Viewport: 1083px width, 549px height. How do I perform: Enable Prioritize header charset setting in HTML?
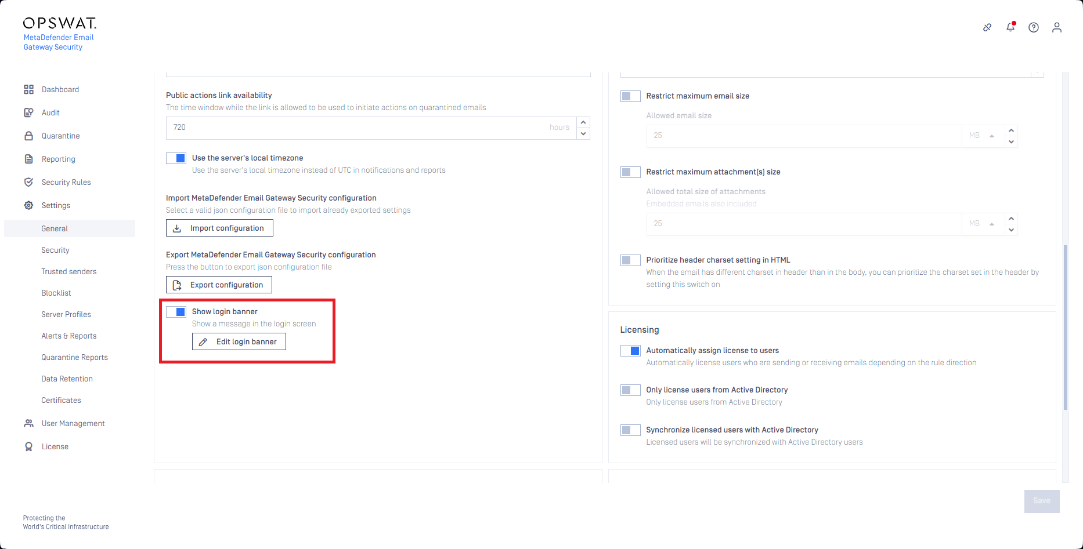630,260
